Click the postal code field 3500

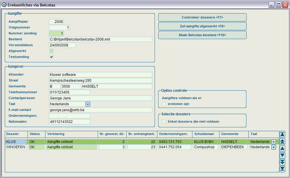(x=71, y=86)
